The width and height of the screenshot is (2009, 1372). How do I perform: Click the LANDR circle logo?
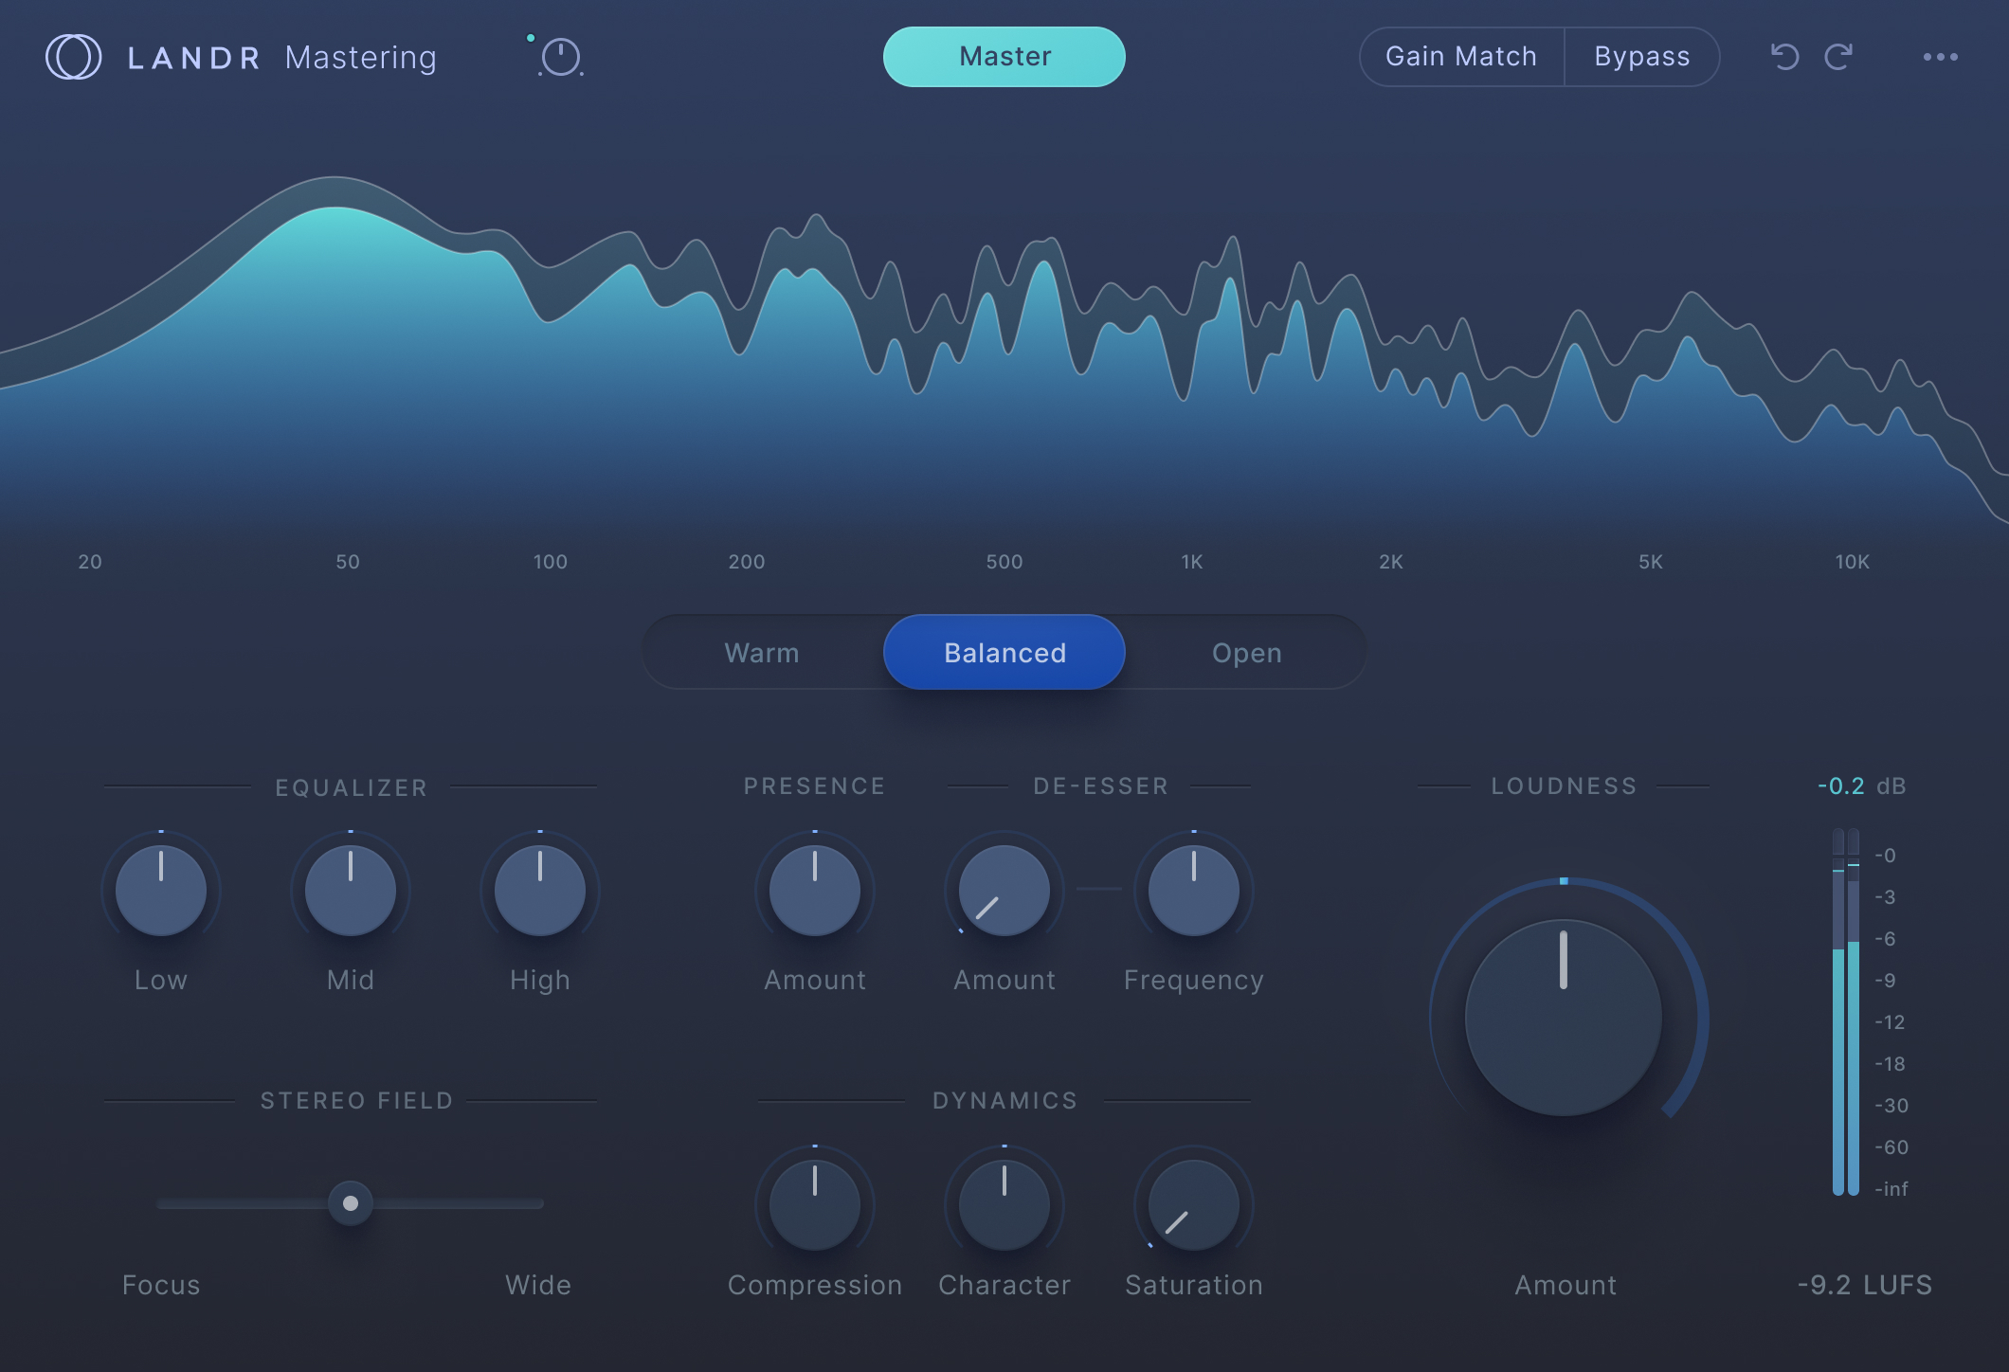pyautogui.click(x=73, y=56)
